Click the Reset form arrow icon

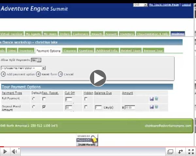pos(38,74)
